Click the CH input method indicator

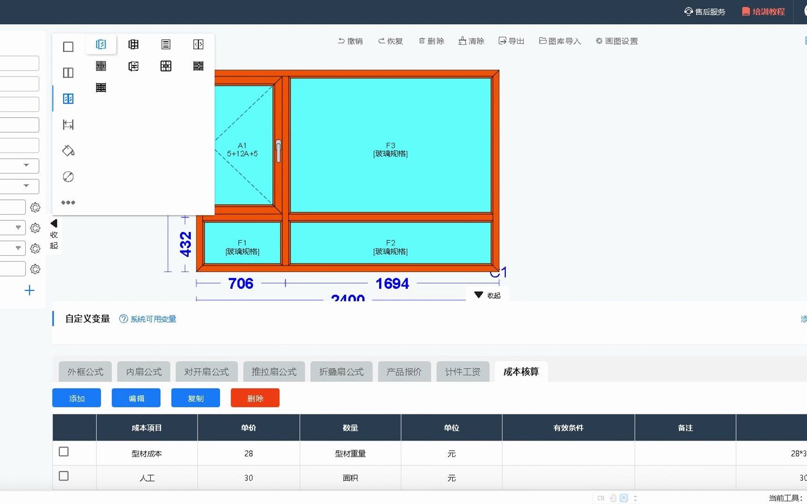click(601, 498)
